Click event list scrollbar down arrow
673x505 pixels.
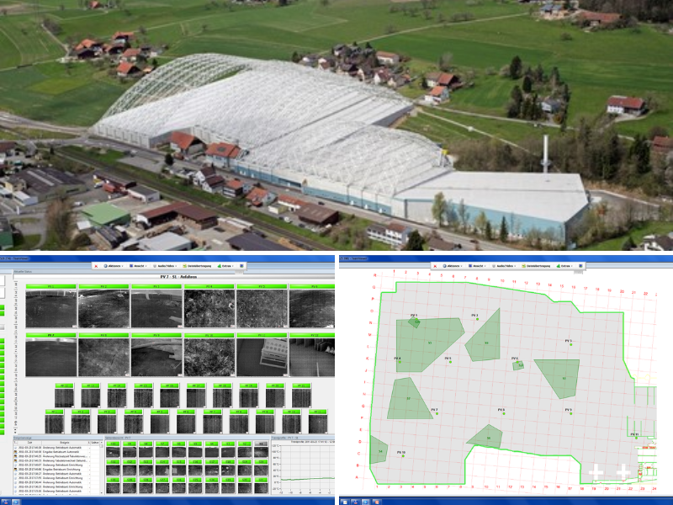[x=101, y=492]
